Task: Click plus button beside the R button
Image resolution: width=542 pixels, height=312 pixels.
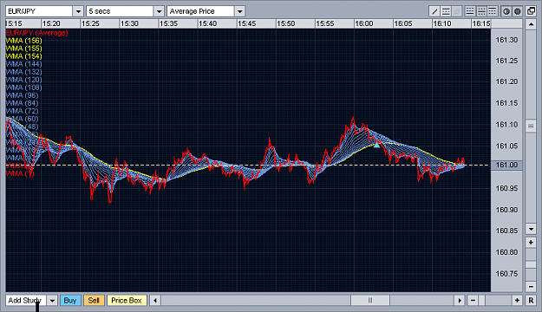Action: pos(517,300)
